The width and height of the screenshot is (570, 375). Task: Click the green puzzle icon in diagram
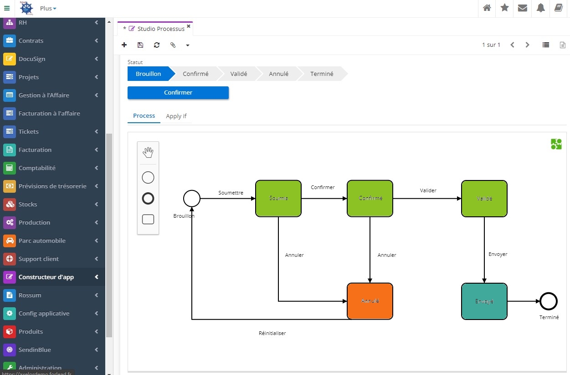556,144
